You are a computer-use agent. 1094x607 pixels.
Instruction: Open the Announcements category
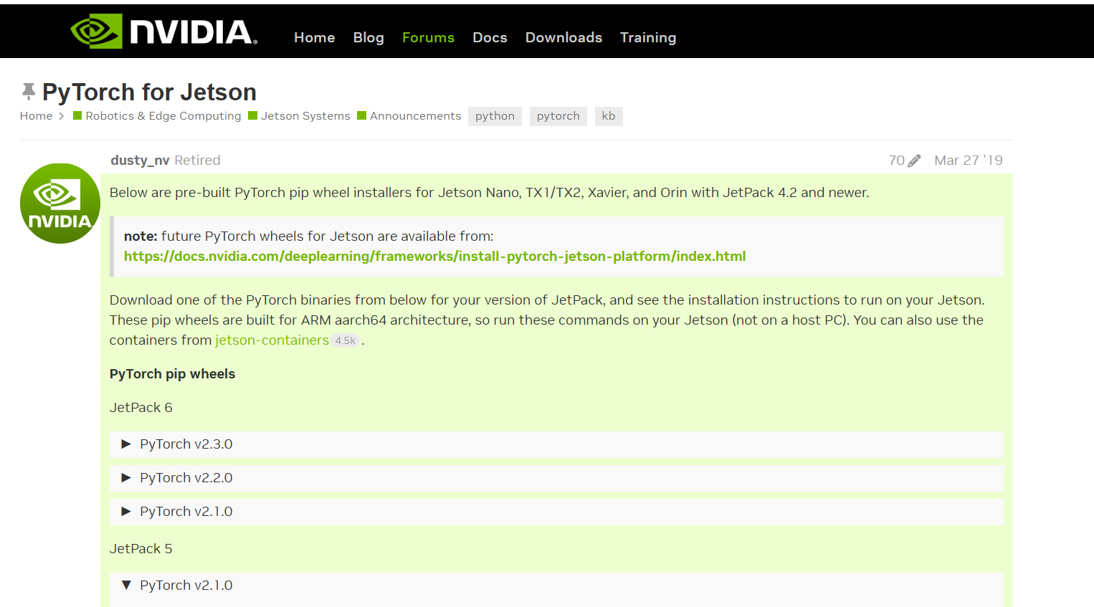pyautogui.click(x=416, y=116)
